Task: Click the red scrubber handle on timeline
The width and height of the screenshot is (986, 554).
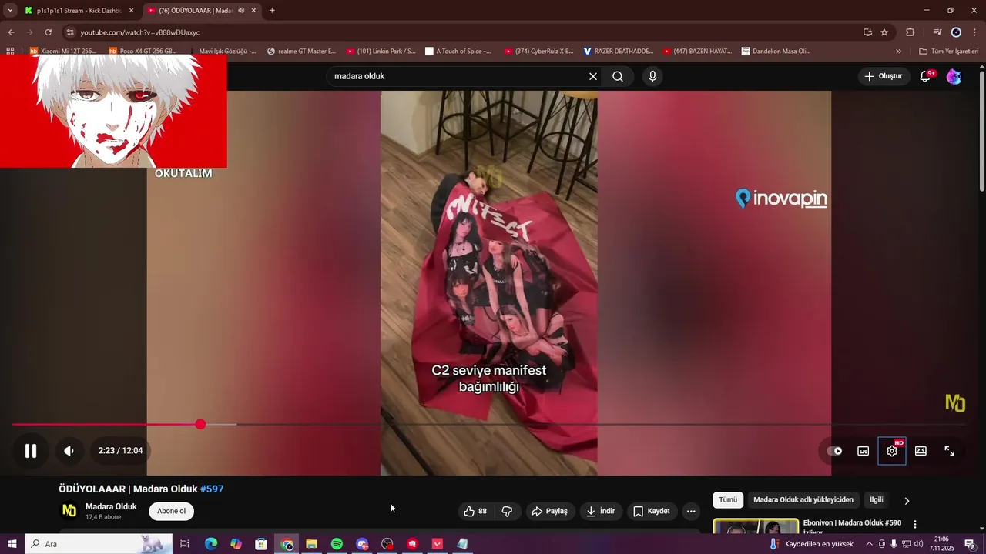Action: coord(200,425)
